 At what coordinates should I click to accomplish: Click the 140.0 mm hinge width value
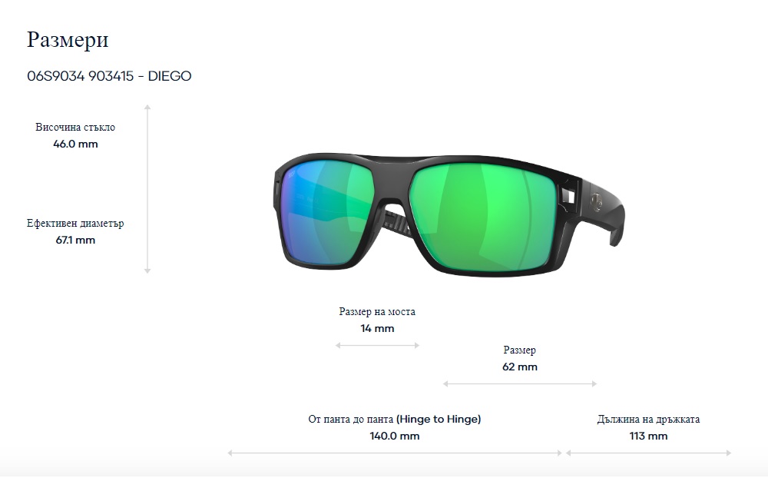pos(395,436)
